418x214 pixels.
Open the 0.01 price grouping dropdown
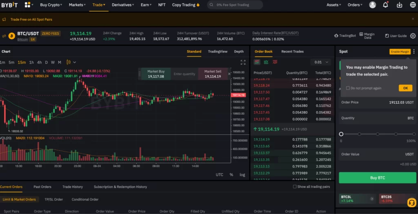tap(321, 62)
